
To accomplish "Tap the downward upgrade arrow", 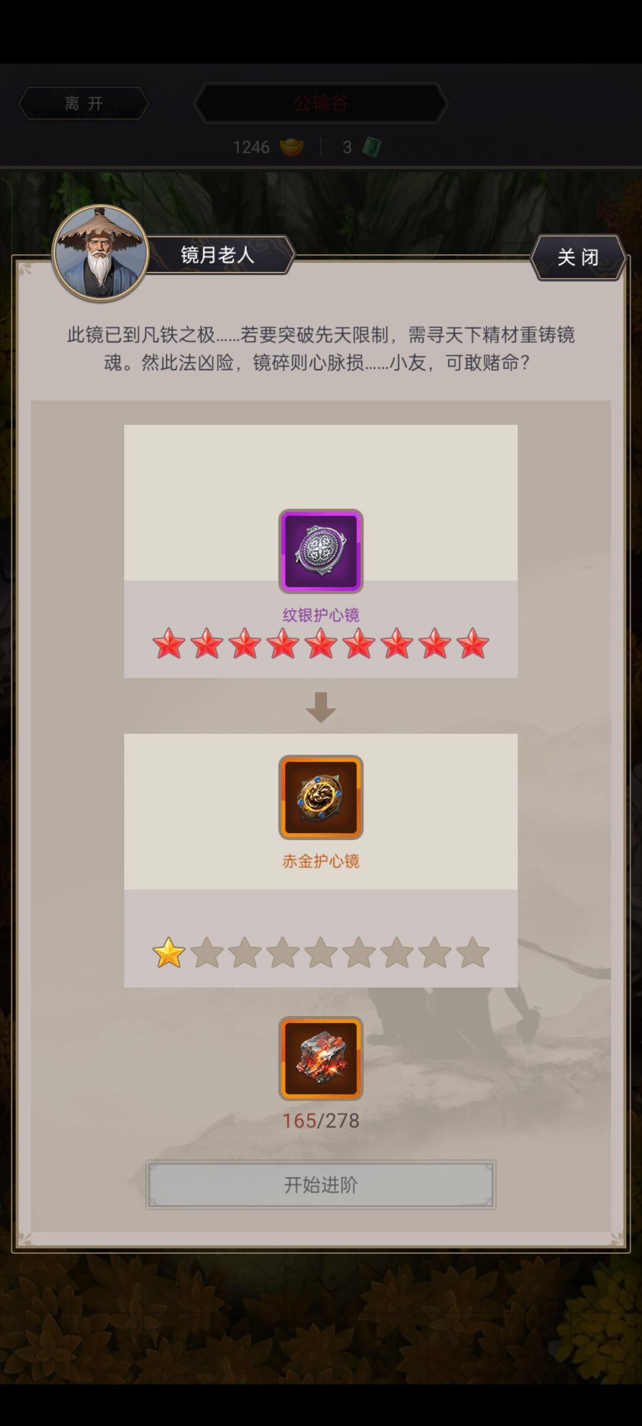I will tap(321, 707).
